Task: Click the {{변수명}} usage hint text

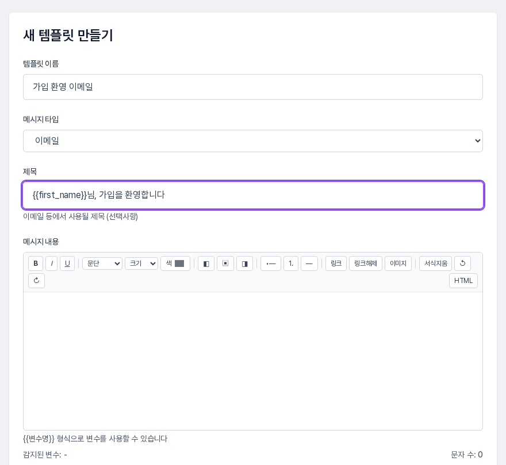Action: [95, 439]
